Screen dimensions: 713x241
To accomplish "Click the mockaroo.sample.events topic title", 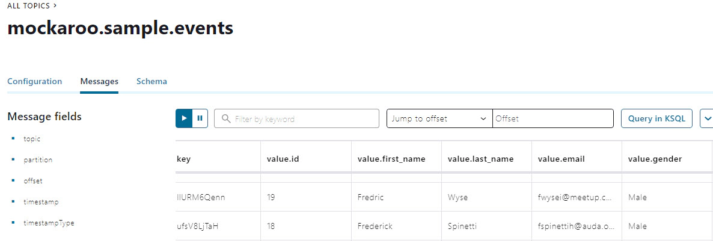I will (120, 28).
